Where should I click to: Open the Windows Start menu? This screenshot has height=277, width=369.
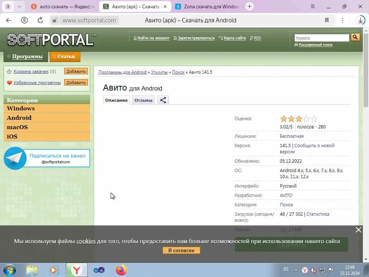point(10,270)
